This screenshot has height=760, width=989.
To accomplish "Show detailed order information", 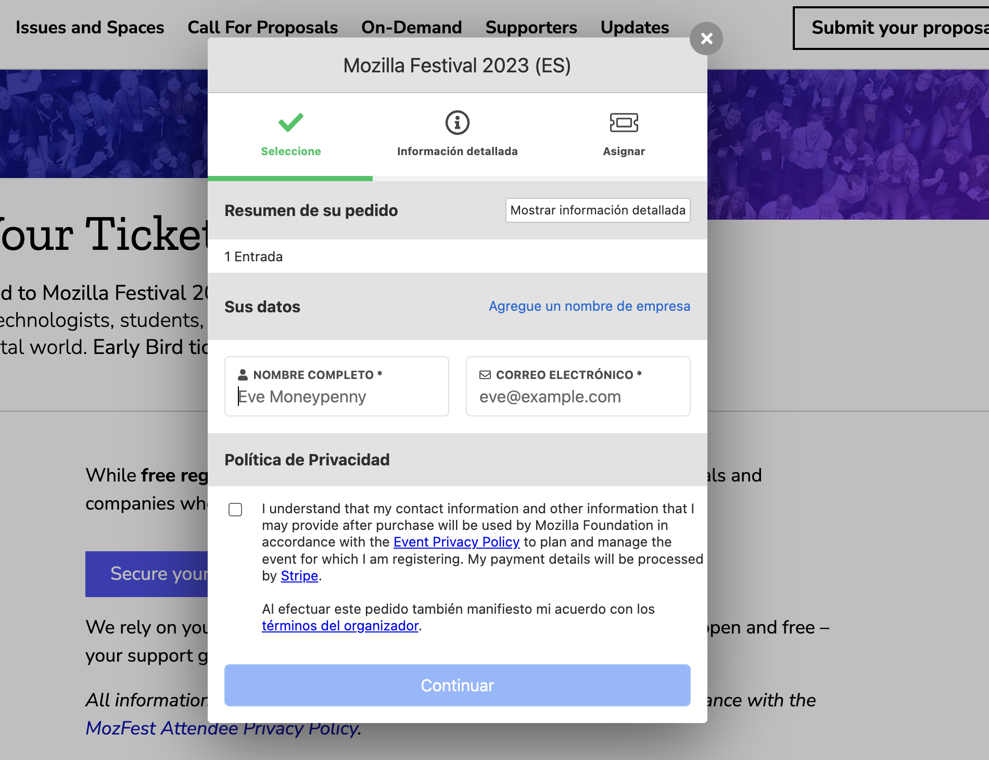I will tap(598, 210).
